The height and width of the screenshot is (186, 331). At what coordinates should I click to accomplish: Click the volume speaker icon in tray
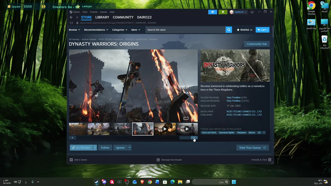coord(15,182)
